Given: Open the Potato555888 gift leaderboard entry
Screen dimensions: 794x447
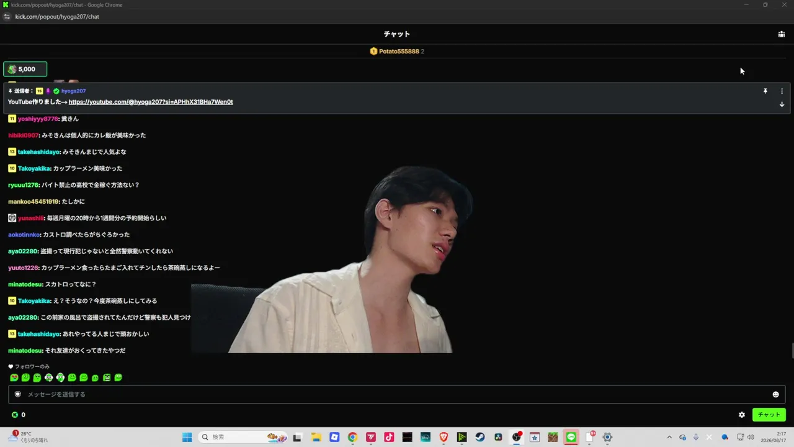Looking at the screenshot, I should coord(397,51).
